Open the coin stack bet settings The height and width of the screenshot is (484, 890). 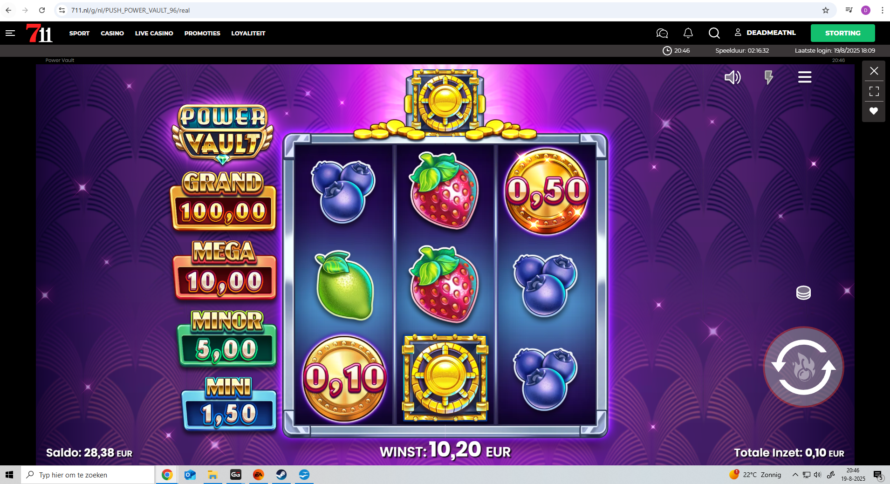[803, 293]
